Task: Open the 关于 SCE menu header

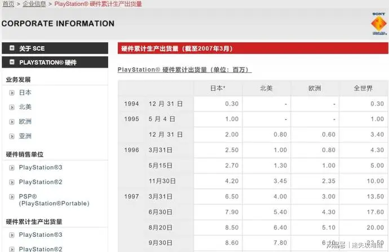Action: pos(55,48)
